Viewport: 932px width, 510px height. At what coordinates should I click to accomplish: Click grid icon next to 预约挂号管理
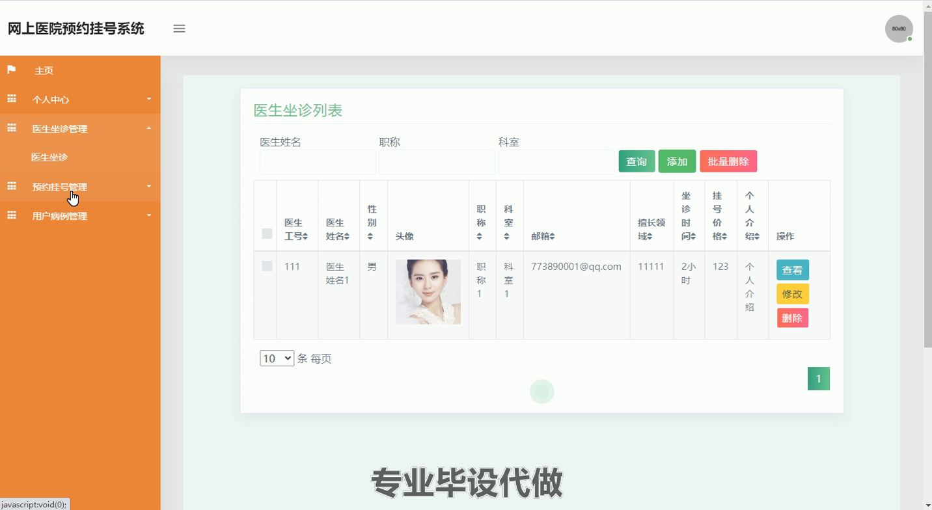[12, 186]
